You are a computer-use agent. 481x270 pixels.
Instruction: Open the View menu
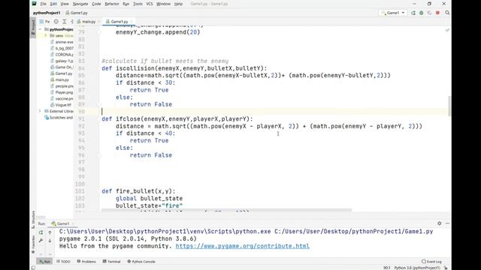[65, 4]
